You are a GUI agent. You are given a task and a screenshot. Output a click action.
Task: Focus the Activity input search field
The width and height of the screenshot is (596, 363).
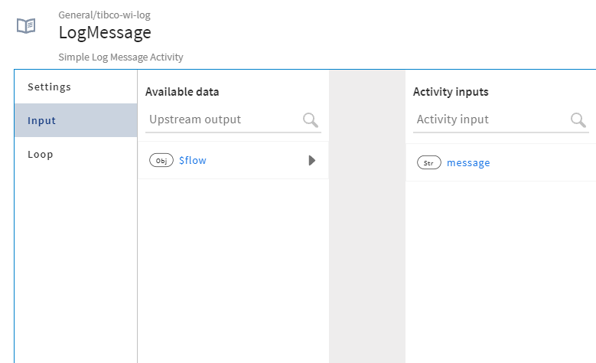point(490,119)
